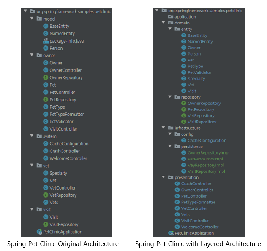Screen dimensions: 267x251
Task: Click the infrastructure folder icon
Action: (171, 128)
